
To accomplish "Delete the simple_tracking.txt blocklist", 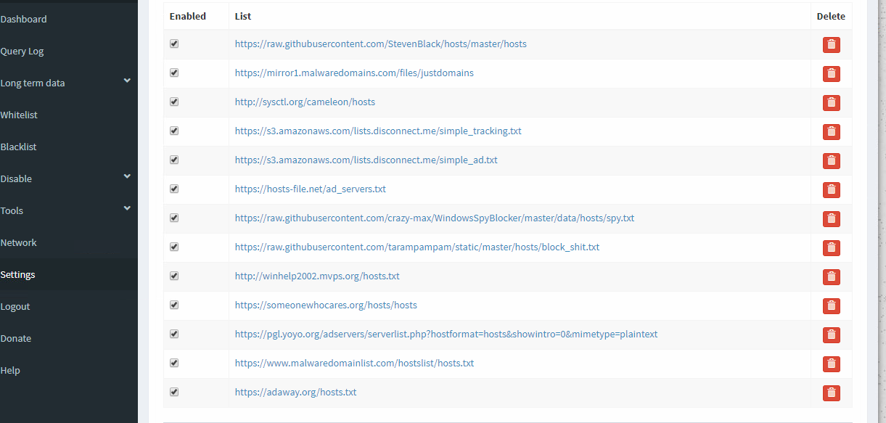I will (x=831, y=132).
